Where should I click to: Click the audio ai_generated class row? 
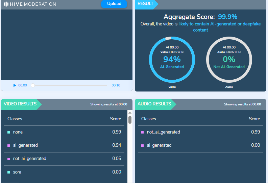(x=200, y=145)
